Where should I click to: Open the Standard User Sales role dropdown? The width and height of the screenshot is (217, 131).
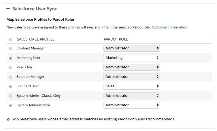point(131,86)
